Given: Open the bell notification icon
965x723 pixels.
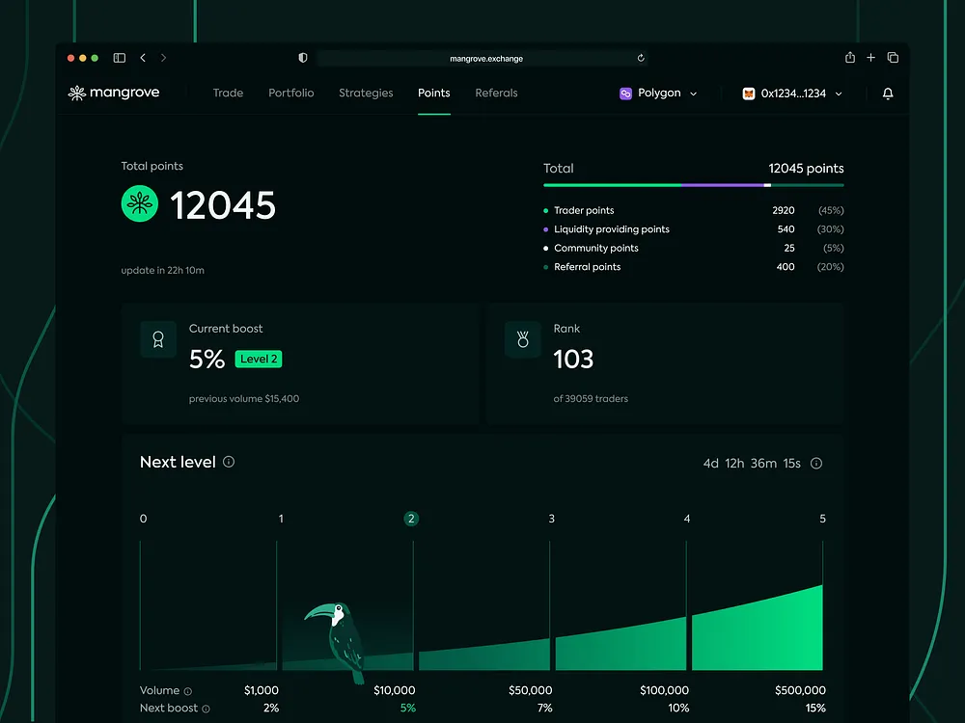Looking at the screenshot, I should [888, 94].
